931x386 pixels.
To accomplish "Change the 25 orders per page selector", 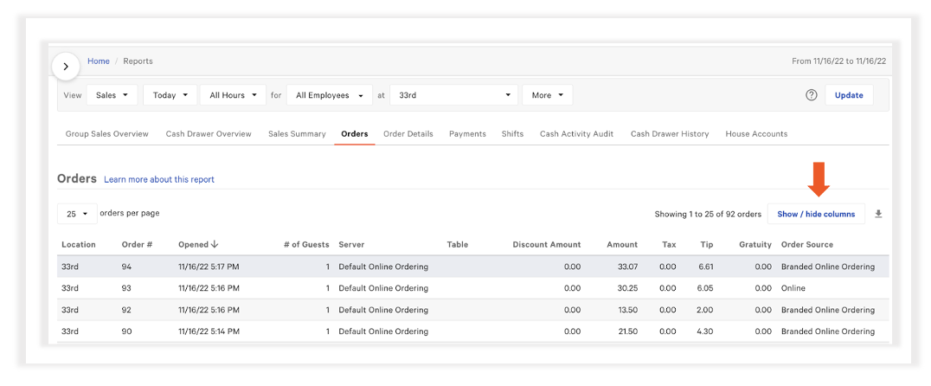I will tap(77, 214).
